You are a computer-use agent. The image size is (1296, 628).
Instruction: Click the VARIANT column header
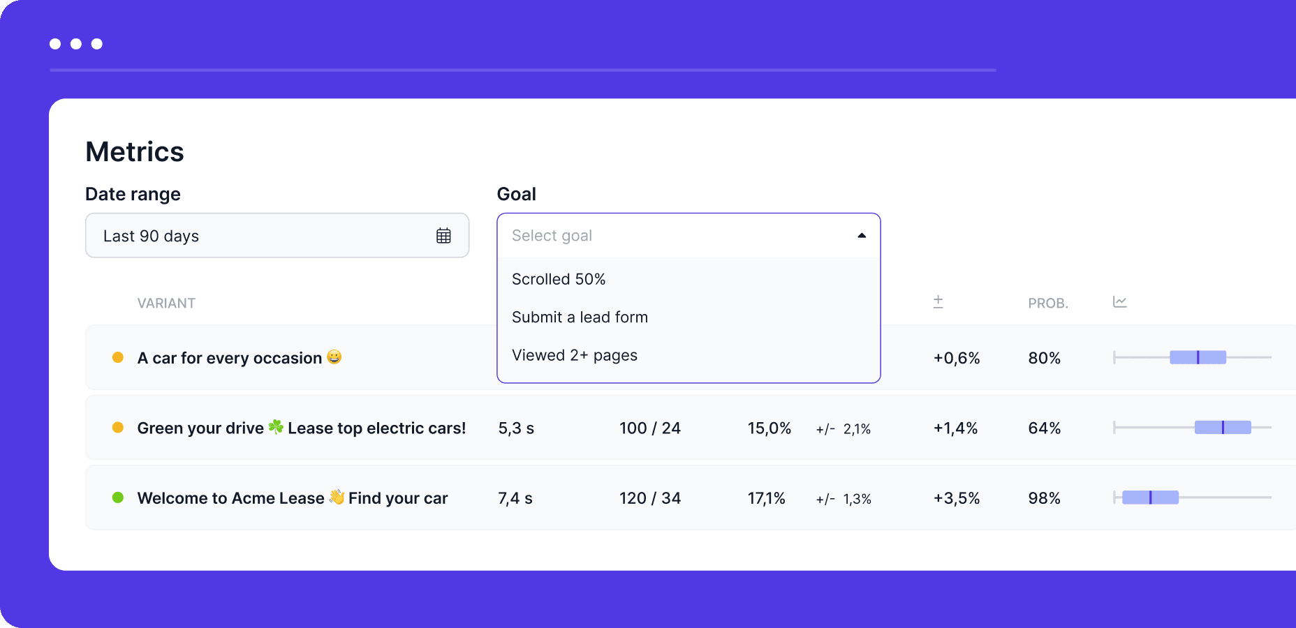click(166, 304)
